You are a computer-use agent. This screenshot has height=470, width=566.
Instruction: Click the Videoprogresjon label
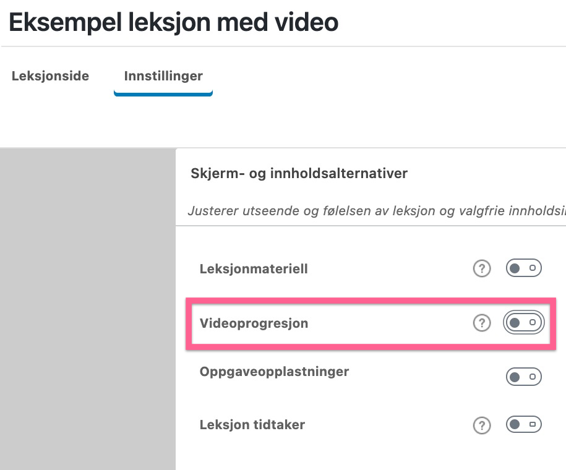pos(254,323)
